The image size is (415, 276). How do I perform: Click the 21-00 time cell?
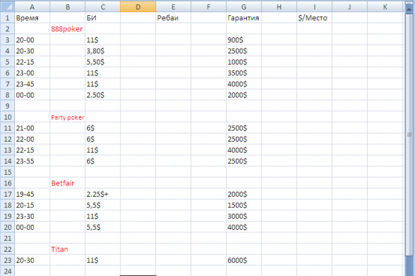(x=32, y=128)
